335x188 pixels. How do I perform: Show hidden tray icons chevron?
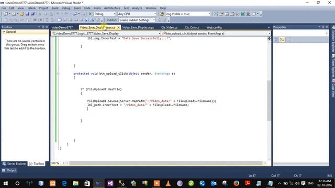point(280,183)
